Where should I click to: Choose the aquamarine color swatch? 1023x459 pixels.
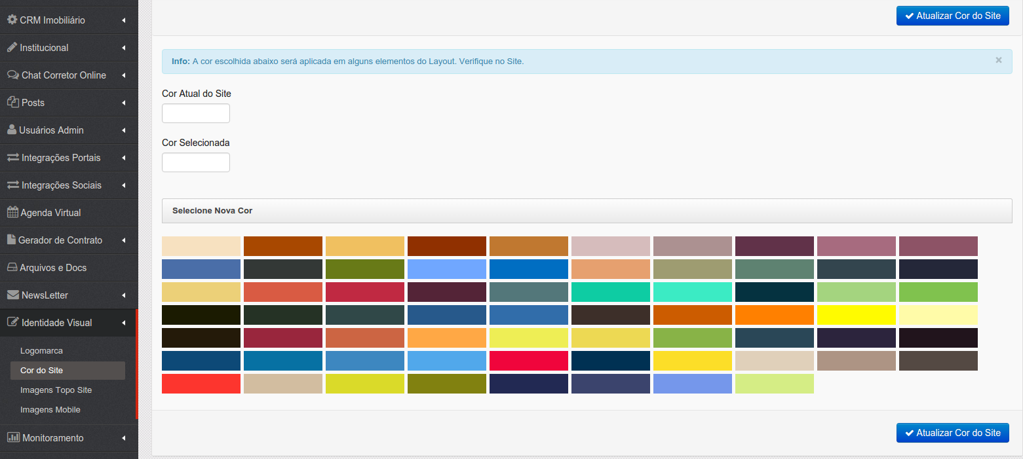click(x=693, y=292)
